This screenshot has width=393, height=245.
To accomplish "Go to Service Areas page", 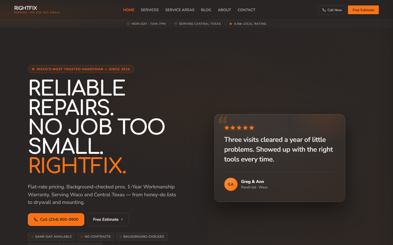I will tap(180, 10).
